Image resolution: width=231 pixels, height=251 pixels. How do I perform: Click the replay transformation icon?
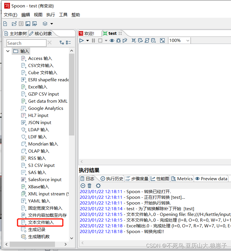pyautogui.click(x=125, y=41)
